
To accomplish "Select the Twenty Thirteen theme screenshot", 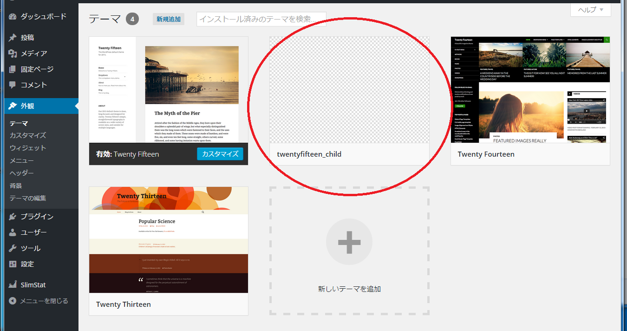I will pos(169,240).
